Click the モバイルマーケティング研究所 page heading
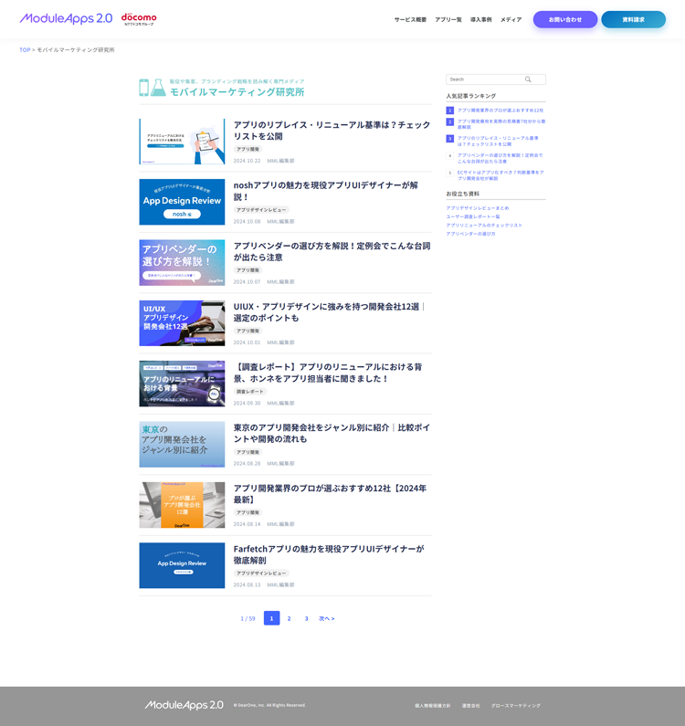Screen dimensions: 685x726 tap(237, 92)
